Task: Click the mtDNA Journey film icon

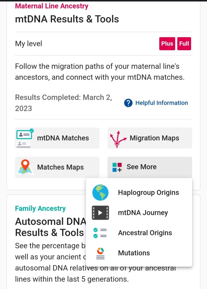Action: point(100,213)
